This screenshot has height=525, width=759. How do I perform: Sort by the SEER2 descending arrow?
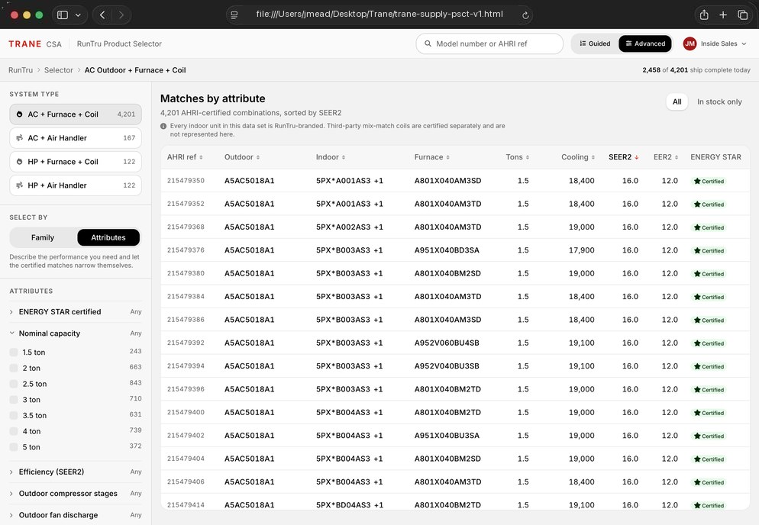[637, 157]
